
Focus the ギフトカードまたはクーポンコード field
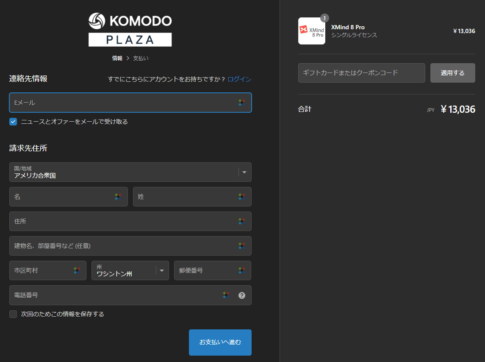362,73
